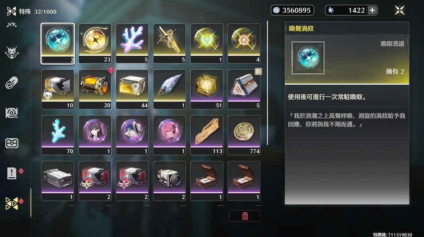Select the gold coin item with count 774

244,135
